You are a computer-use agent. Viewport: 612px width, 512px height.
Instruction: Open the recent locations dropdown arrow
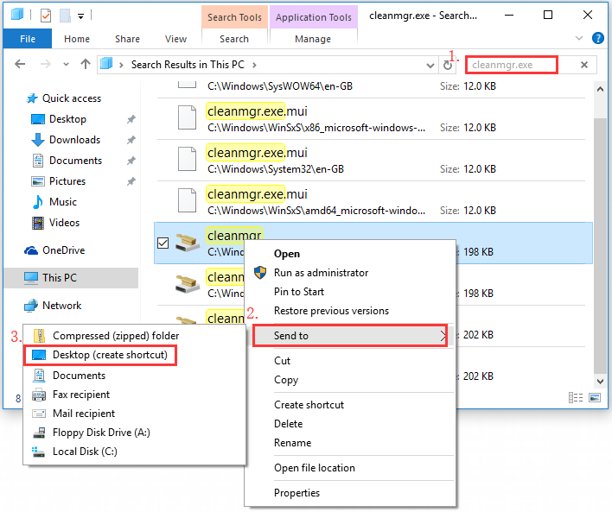[66, 65]
